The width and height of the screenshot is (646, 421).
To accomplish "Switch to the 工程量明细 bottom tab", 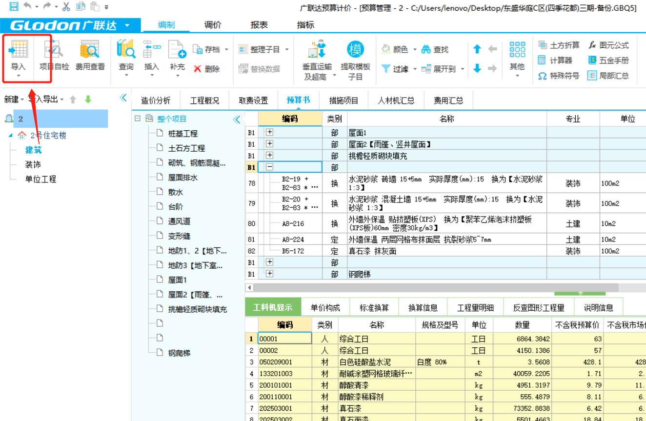I will pyautogui.click(x=475, y=308).
